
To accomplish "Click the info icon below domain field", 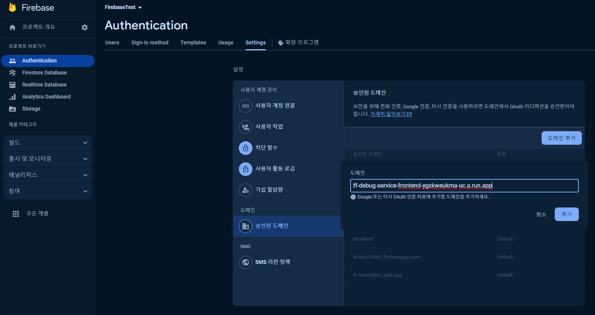I will pyautogui.click(x=353, y=197).
